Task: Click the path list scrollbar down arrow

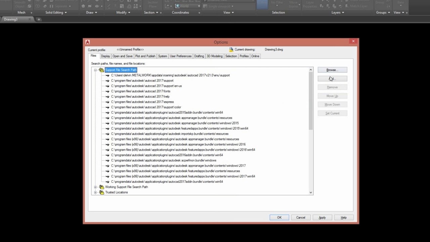Action: [x=311, y=193]
